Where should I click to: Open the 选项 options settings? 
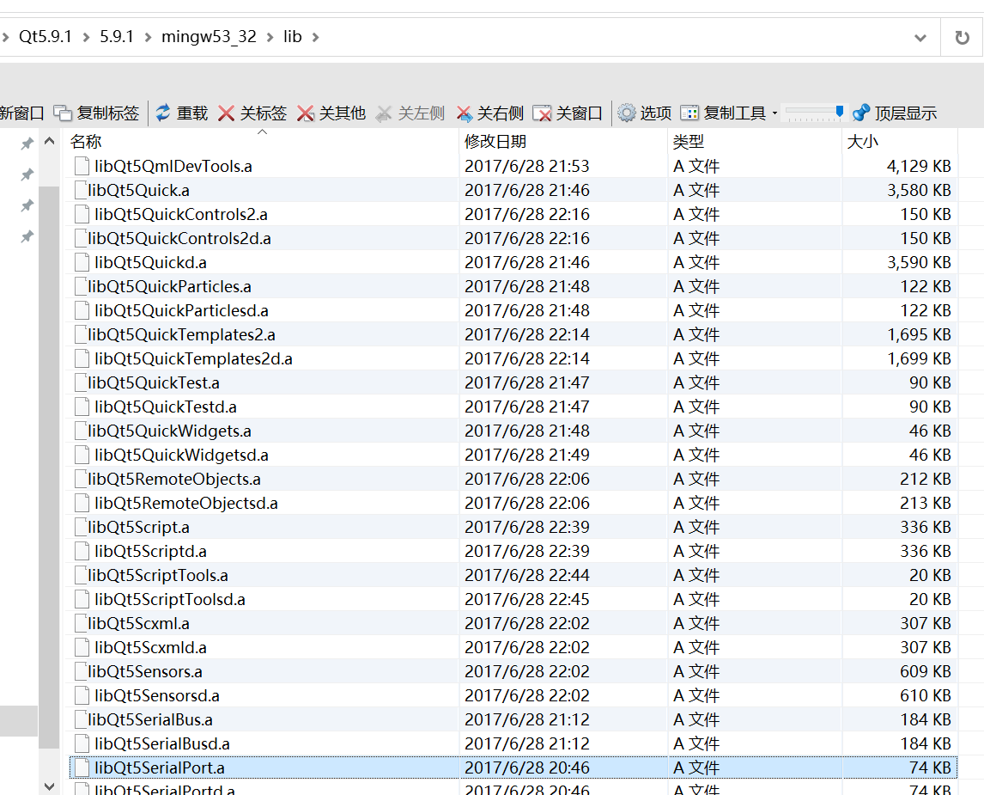click(644, 112)
